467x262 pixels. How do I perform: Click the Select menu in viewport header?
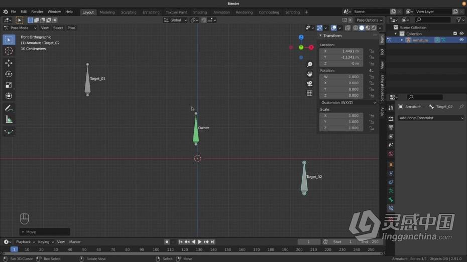tap(58, 28)
